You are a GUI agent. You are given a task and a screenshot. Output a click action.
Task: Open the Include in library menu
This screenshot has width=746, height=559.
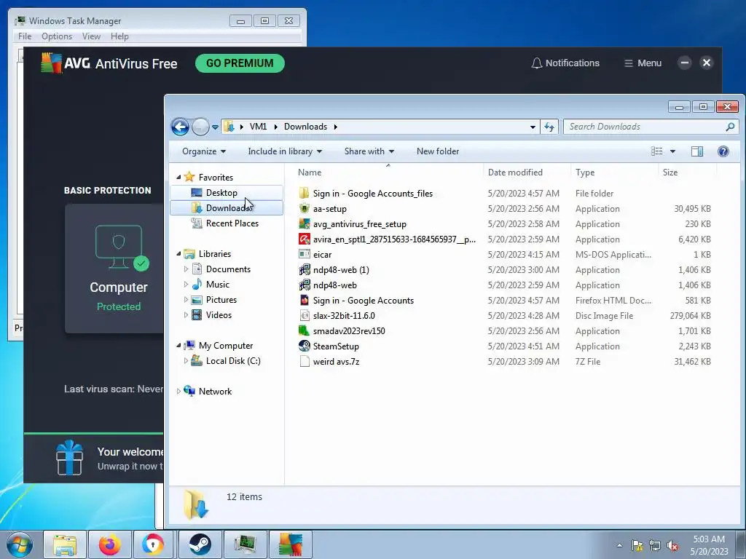[285, 151]
